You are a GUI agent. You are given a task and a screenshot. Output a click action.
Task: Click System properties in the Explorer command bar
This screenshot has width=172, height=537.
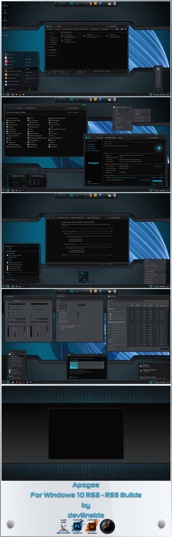[x=67, y=29]
